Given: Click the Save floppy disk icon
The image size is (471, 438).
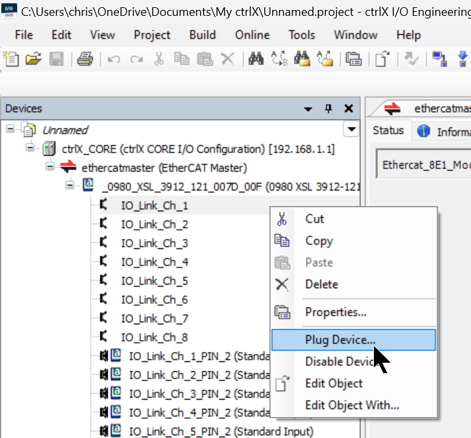Looking at the screenshot, I should (56, 59).
